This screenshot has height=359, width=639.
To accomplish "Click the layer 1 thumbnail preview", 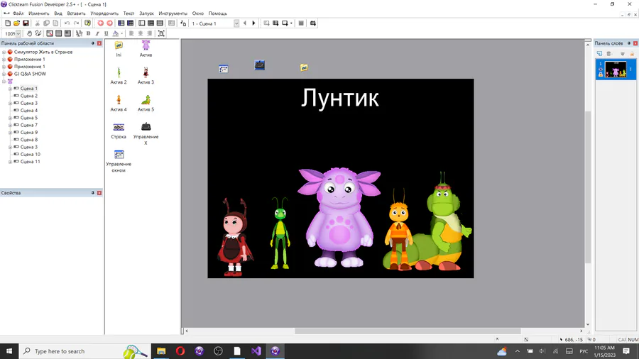I will click(x=616, y=70).
